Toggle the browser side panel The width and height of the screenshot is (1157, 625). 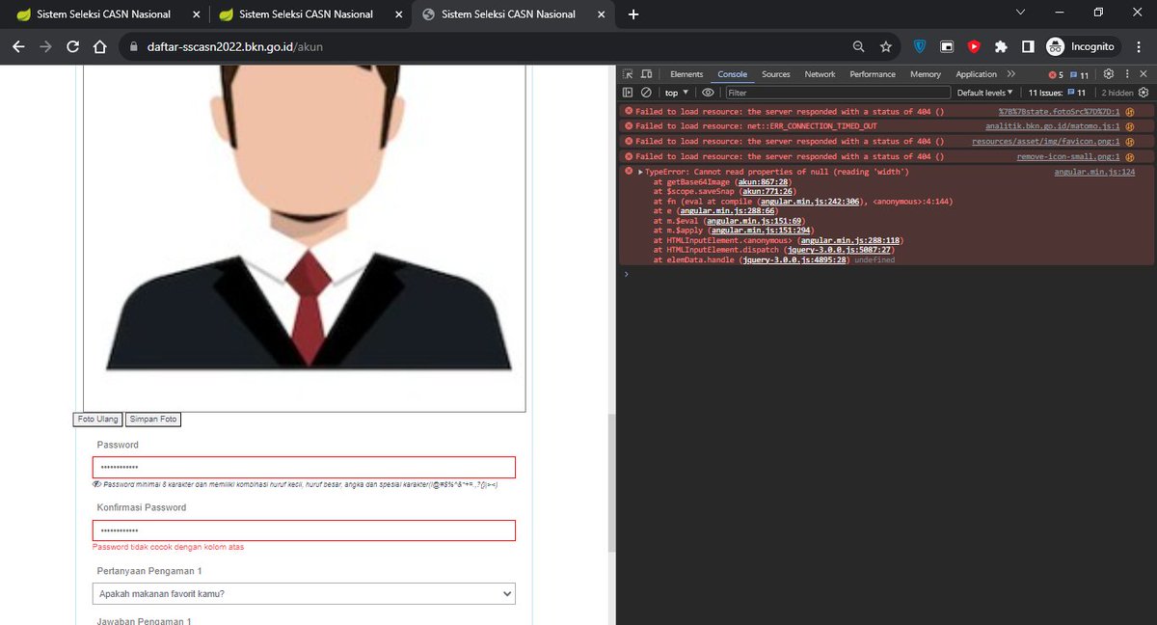[x=1028, y=46]
